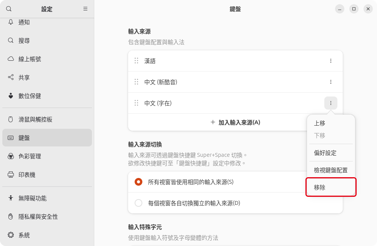Viewport: 377px width, 246px height.
Task: Click the bell icon for 通知
Action: point(11,22)
